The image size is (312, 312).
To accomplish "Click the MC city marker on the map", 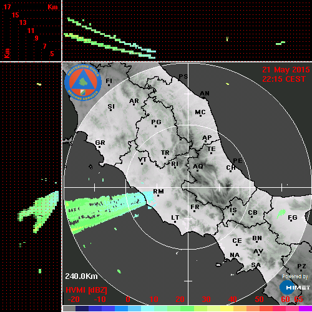I will [x=200, y=113].
